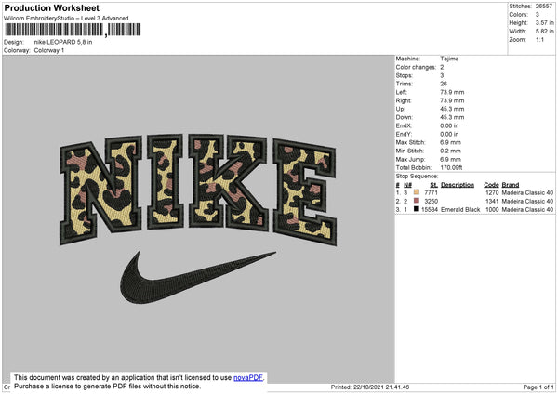The image size is (558, 394).
Task: Select the reddish-brown swatch for thread 1341
Action: tap(417, 201)
